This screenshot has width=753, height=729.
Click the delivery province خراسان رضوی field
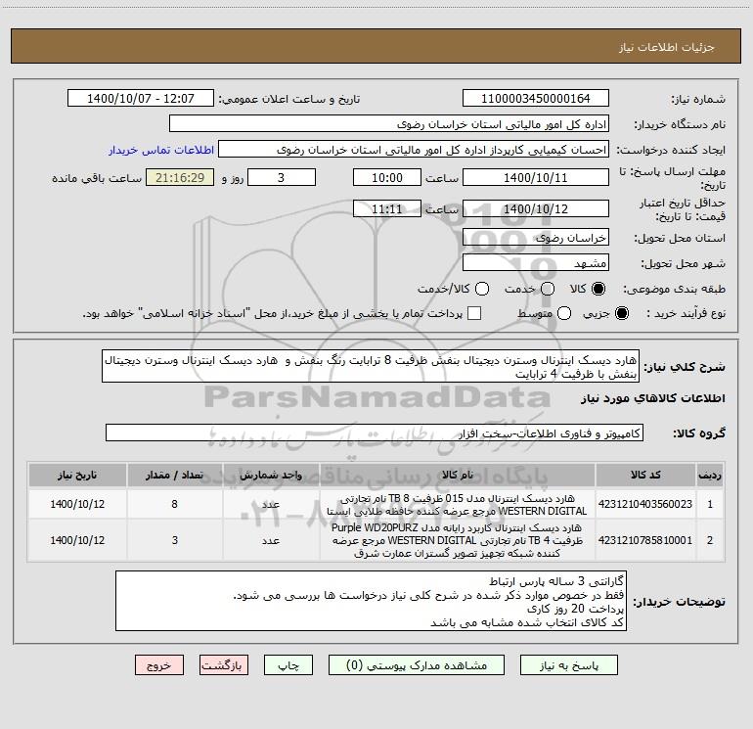(536, 237)
